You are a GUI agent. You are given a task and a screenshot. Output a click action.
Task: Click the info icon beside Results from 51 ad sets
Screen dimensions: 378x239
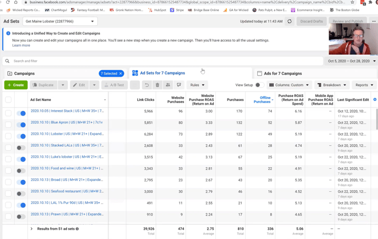[x=77, y=229]
